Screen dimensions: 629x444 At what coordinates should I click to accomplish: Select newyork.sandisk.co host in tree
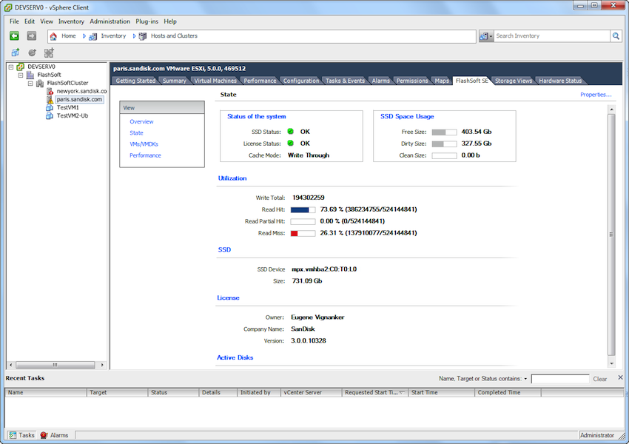[x=81, y=92]
